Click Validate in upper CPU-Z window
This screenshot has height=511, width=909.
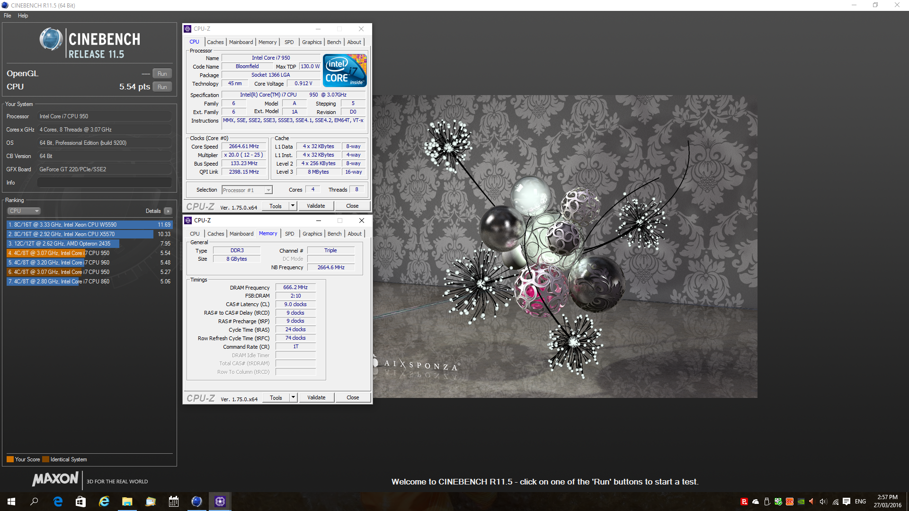click(x=316, y=206)
